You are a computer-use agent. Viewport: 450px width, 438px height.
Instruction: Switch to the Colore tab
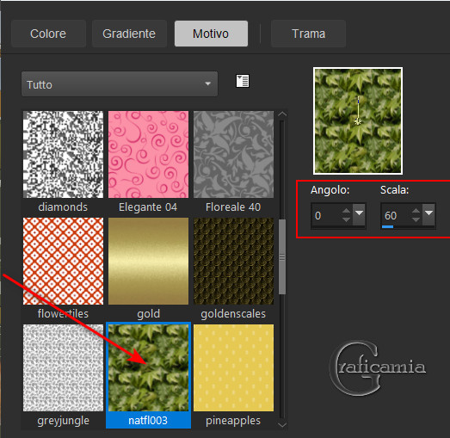pos(48,34)
